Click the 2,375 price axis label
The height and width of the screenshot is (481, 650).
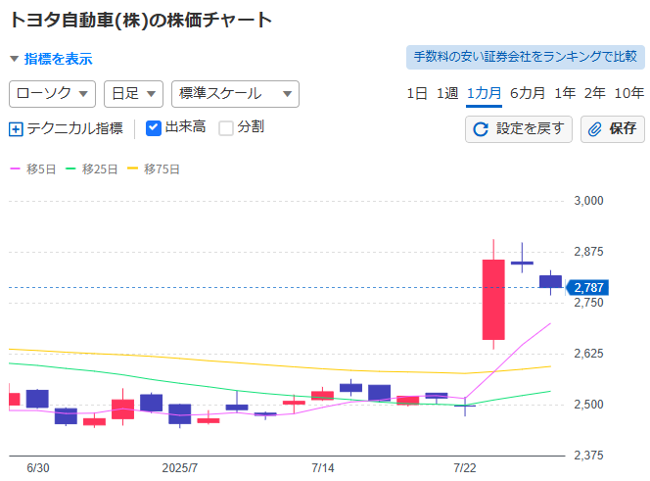point(588,456)
